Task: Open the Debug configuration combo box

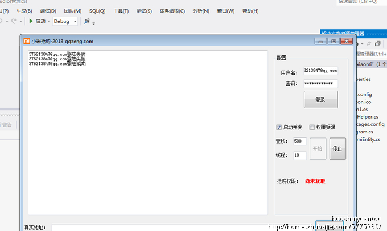Action: click(65, 21)
